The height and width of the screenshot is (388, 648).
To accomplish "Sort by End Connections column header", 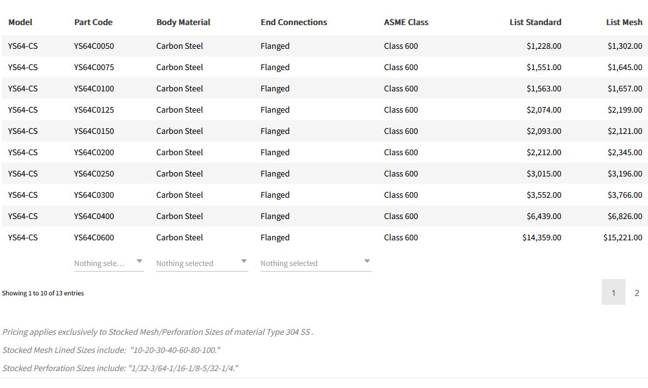I will tap(294, 22).
